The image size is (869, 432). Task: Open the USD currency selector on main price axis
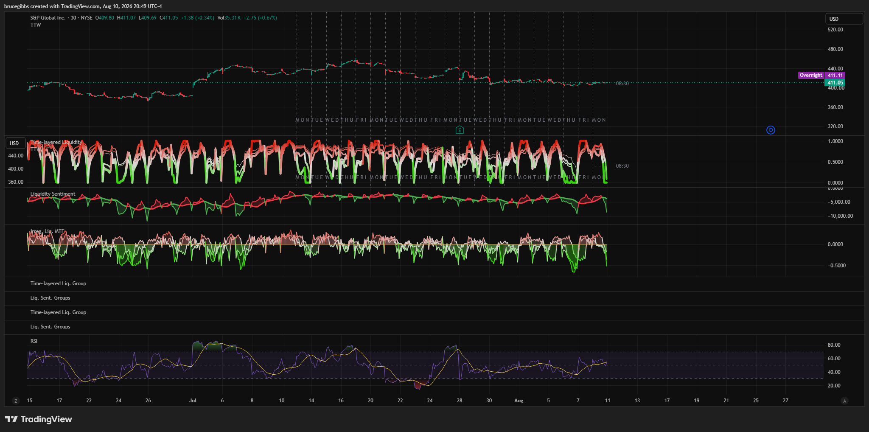(x=844, y=19)
